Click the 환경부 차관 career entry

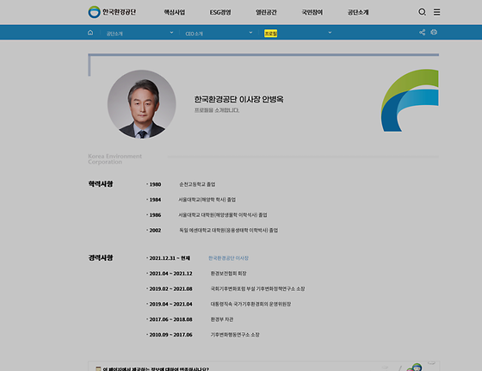pos(222,319)
